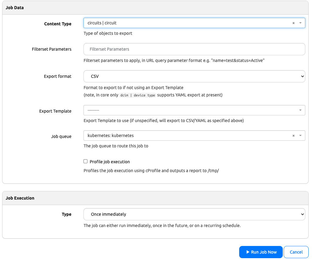This screenshot has width=312, height=260.
Task: Clear the Job queue selection with x
Action: coord(293,136)
